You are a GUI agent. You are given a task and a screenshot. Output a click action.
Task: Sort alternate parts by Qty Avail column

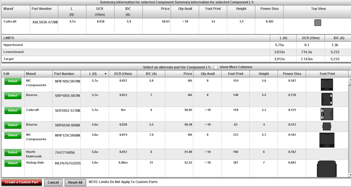click(x=207, y=74)
